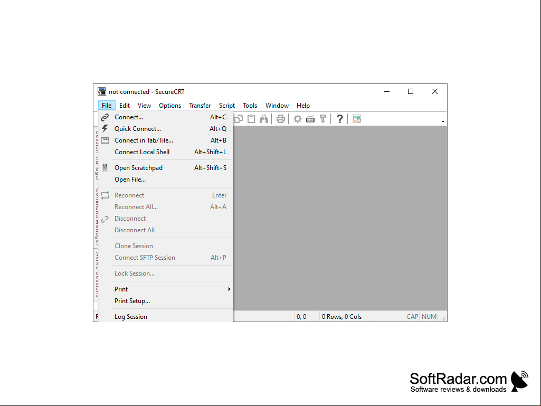Open the Help menu
The width and height of the screenshot is (541, 406).
[303, 106]
